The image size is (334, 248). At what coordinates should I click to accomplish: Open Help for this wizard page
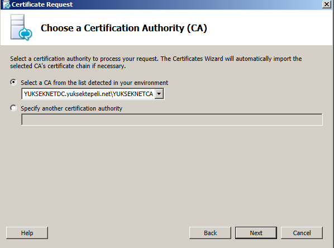point(27,233)
